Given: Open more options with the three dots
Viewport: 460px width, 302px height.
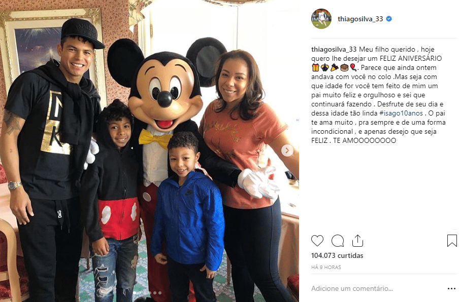Looking at the screenshot, I should pyautogui.click(x=451, y=288).
